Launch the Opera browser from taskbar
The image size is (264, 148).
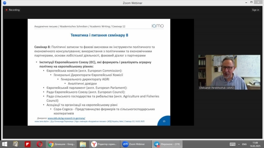point(40,144)
